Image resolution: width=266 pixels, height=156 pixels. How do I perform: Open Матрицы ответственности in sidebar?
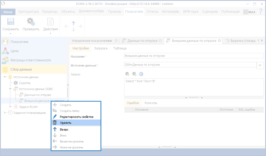coord(30,60)
